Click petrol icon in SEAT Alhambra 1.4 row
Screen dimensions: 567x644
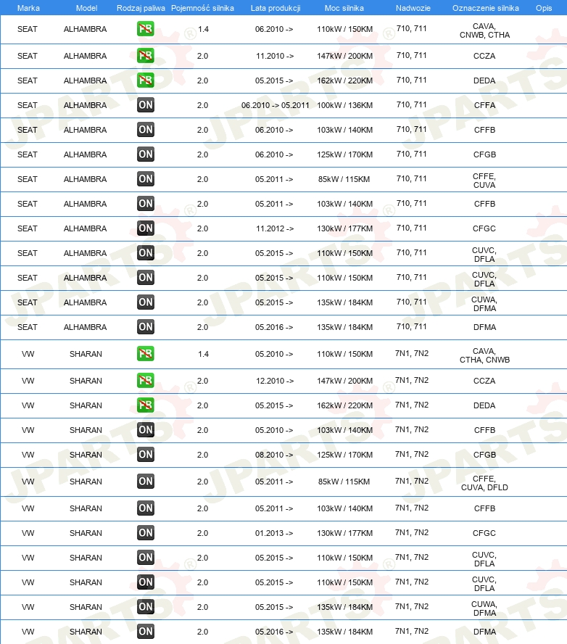145,29
